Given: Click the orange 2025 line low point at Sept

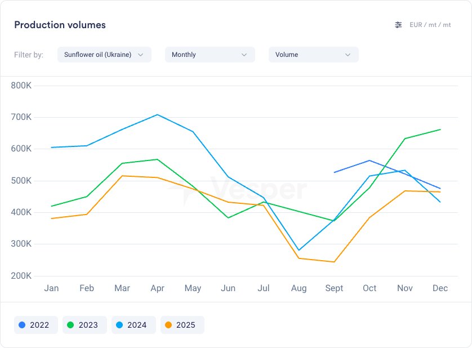Looking at the screenshot, I should [x=334, y=262].
